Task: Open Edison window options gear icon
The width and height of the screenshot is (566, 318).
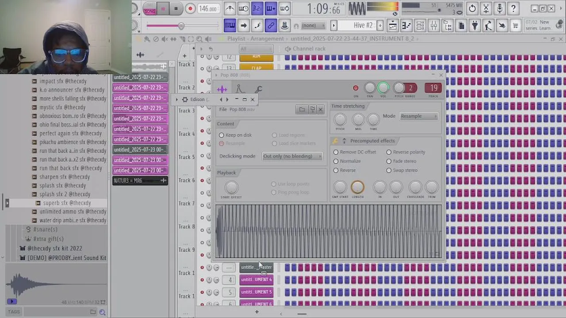Action: tap(185, 100)
